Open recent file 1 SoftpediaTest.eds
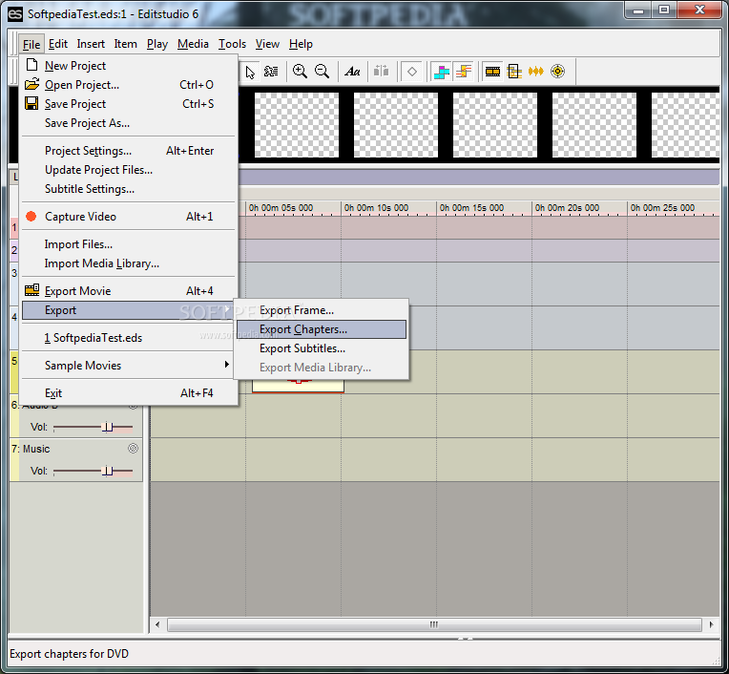The height and width of the screenshot is (674, 729). 128,338
